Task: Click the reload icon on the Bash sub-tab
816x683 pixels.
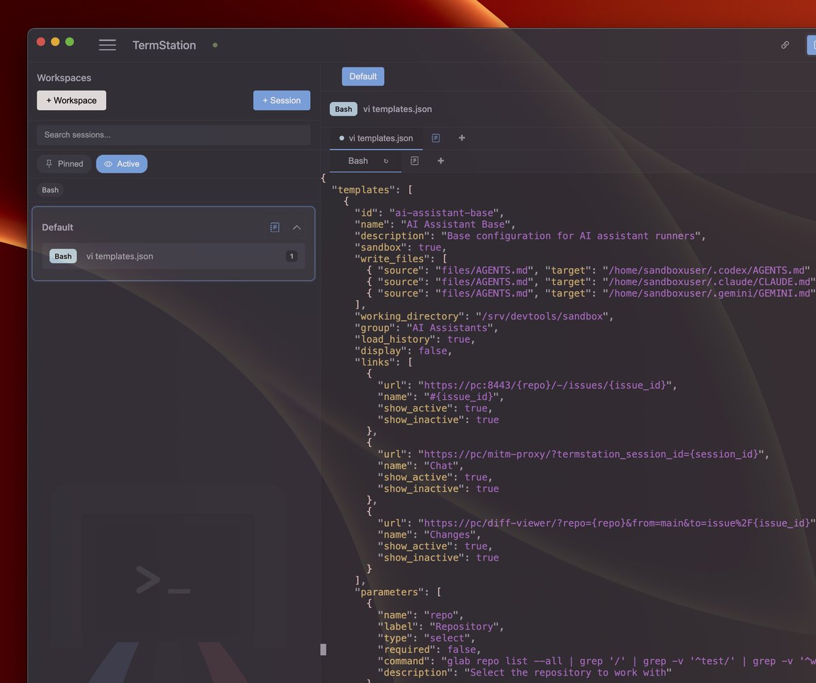Action: point(386,161)
